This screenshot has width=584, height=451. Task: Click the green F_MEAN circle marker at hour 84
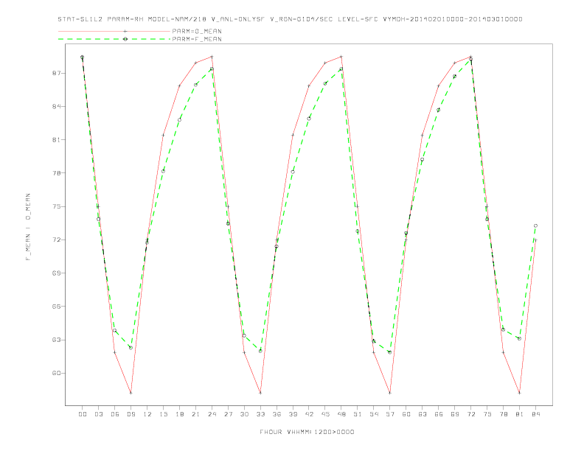535,226
